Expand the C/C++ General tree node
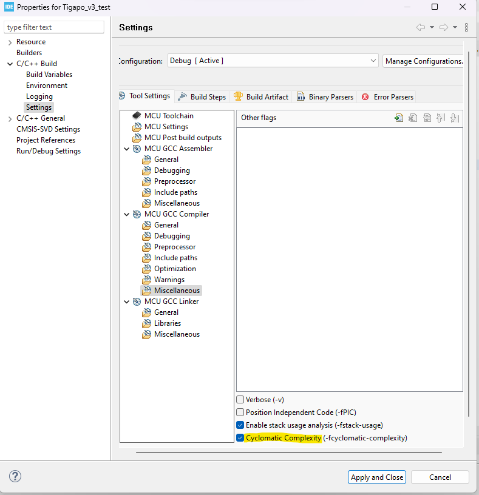The height and width of the screenshot is (495, 479). 10,119
